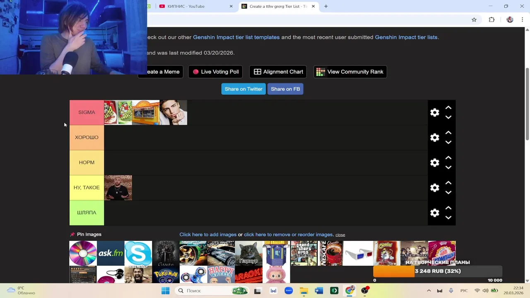Image resolution: width=530 pixels, height=298 pixels.
Task: Close the КИПНИС YouTube tab
Action: [231, 6]
